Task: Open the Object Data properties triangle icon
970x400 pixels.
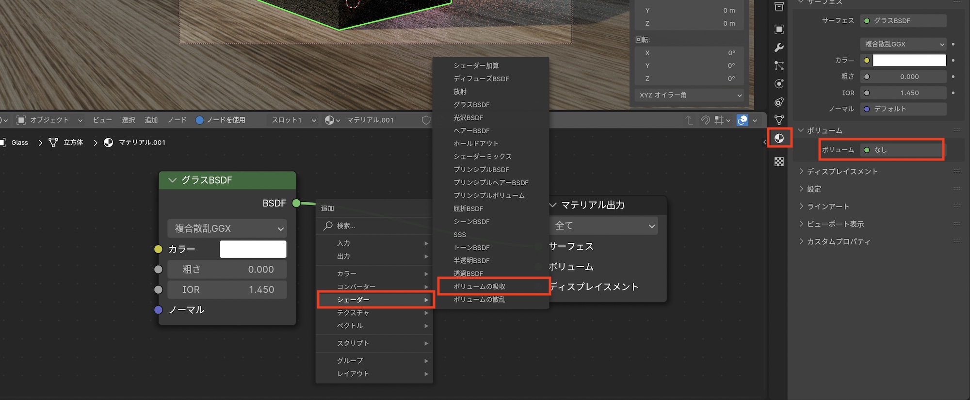Action: point(779,120)
